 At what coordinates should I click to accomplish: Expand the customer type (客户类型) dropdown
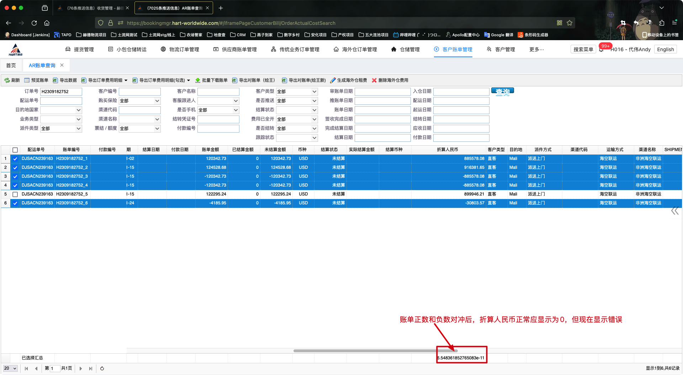[x=297, y=92]
